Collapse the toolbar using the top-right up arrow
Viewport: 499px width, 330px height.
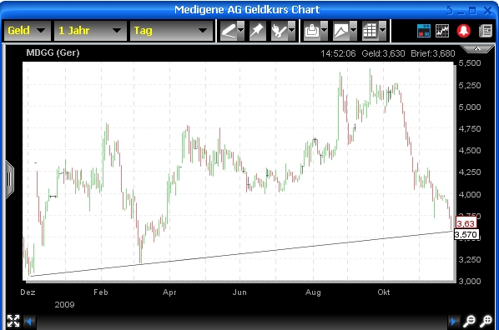click(476, 48)
